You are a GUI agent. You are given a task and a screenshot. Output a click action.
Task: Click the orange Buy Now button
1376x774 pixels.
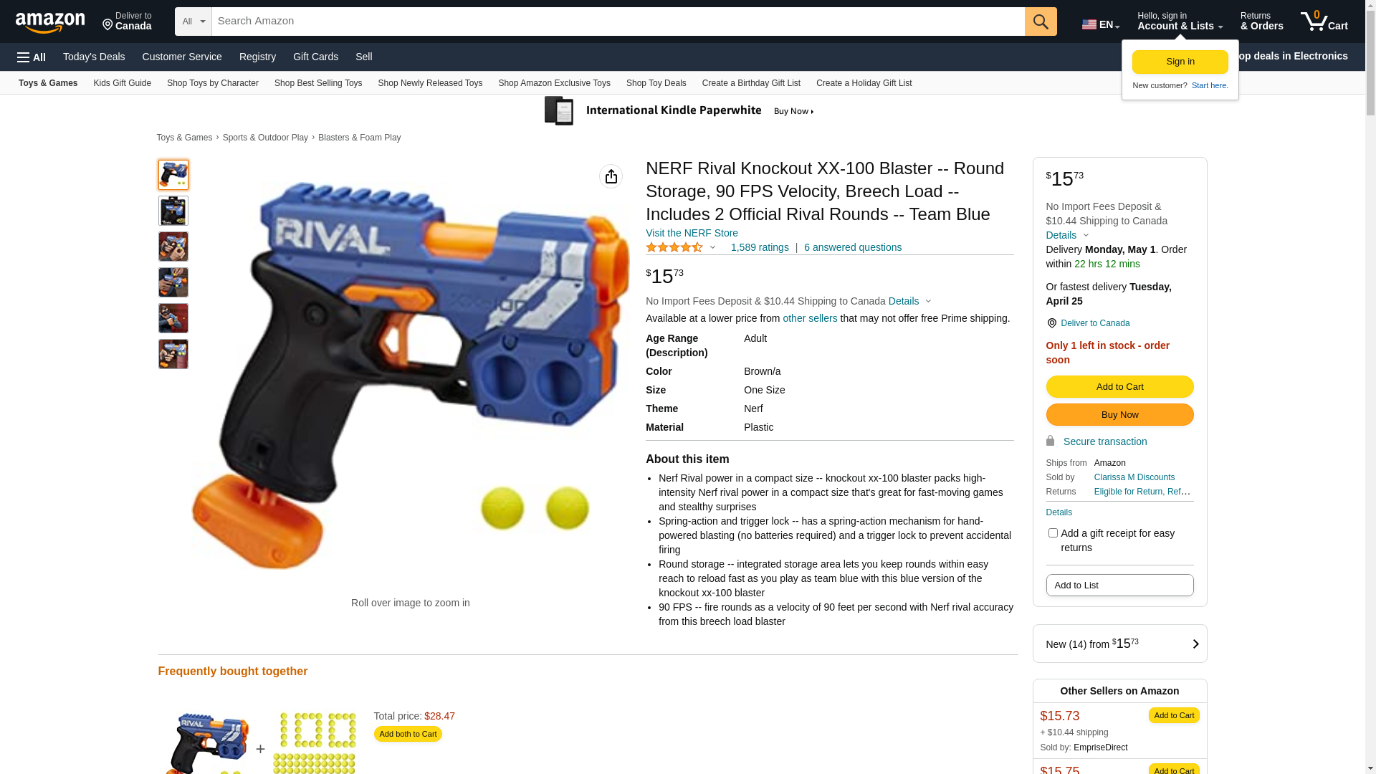pos(1119,415)
